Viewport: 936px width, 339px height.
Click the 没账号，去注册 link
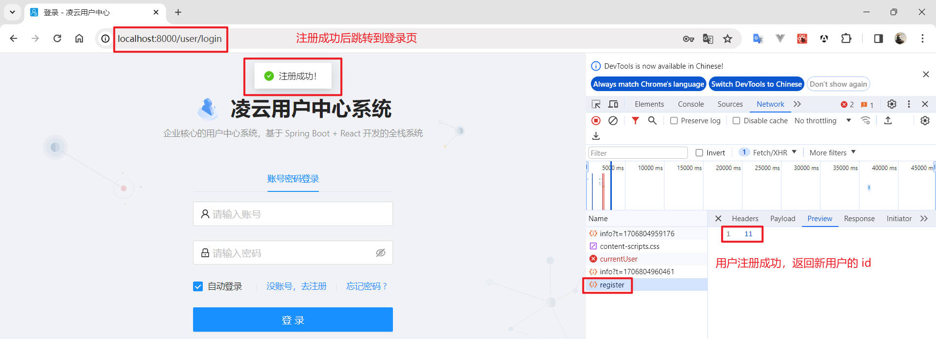pos(296,286)
